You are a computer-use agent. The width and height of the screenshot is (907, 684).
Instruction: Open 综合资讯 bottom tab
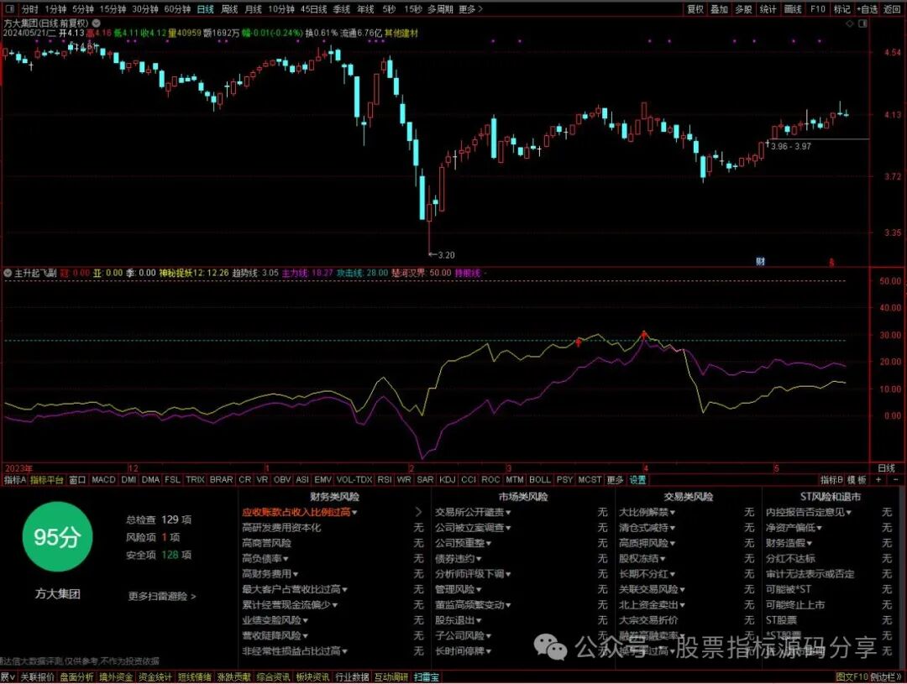coord(273,677)
